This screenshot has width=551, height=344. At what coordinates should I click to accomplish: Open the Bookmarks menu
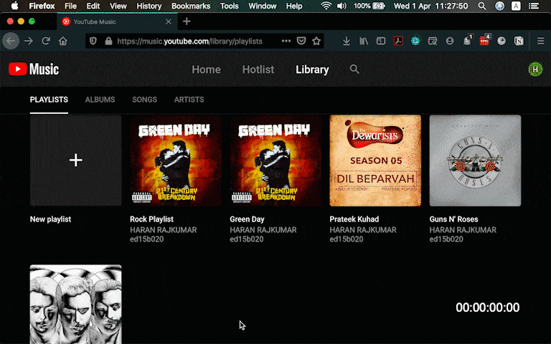tap(191, 6)
